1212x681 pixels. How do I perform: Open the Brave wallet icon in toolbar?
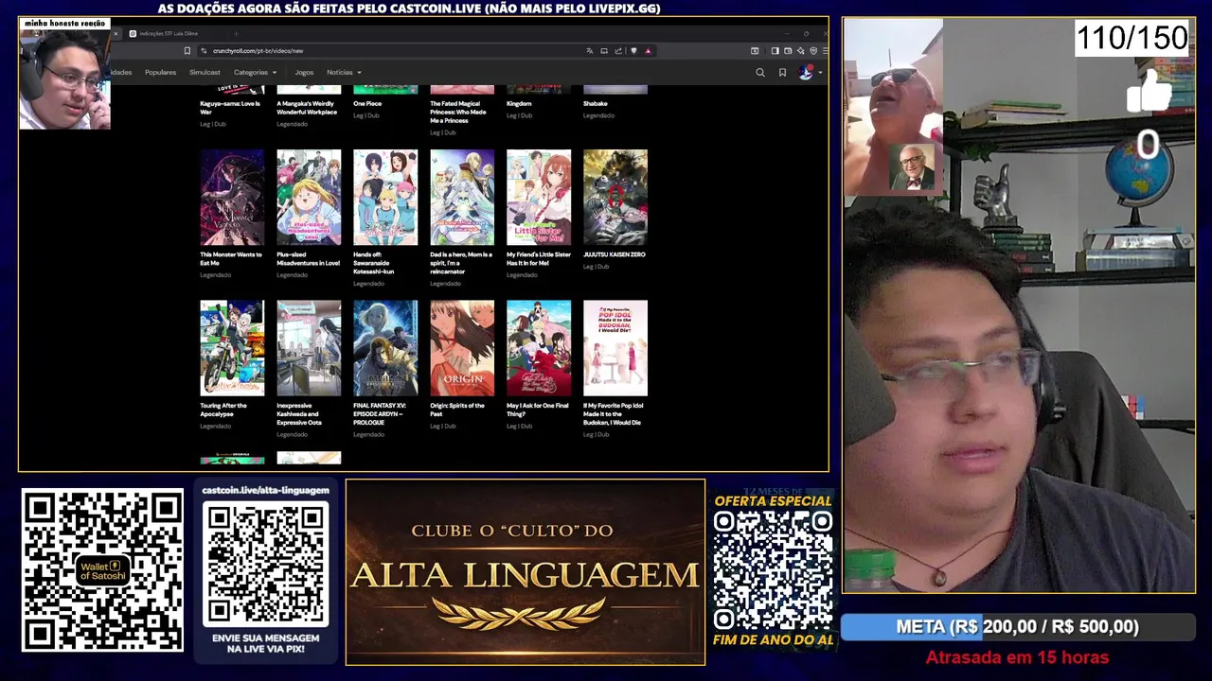[x=788, y=51]
